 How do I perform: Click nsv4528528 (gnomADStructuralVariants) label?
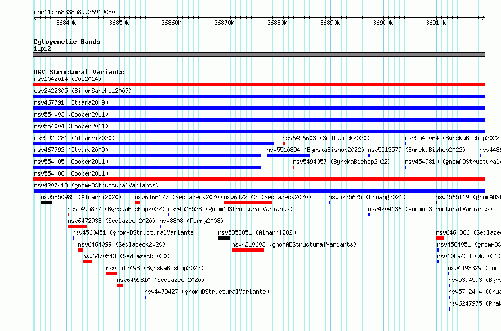pyautogui.click(x=230, y=209)
